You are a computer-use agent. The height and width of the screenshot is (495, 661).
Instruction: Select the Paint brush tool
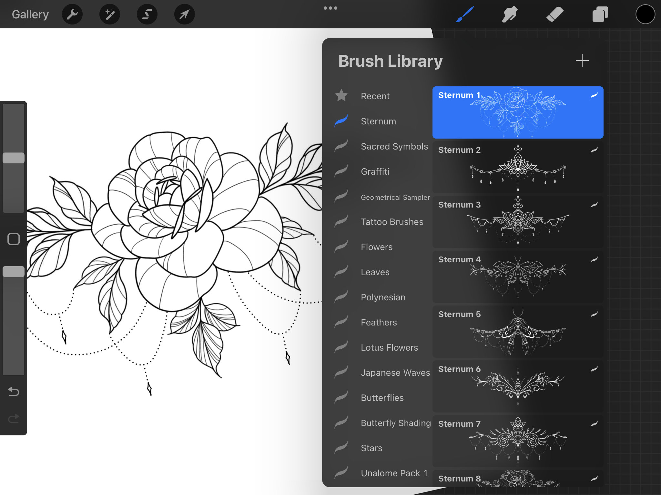(x=465, y=14)
